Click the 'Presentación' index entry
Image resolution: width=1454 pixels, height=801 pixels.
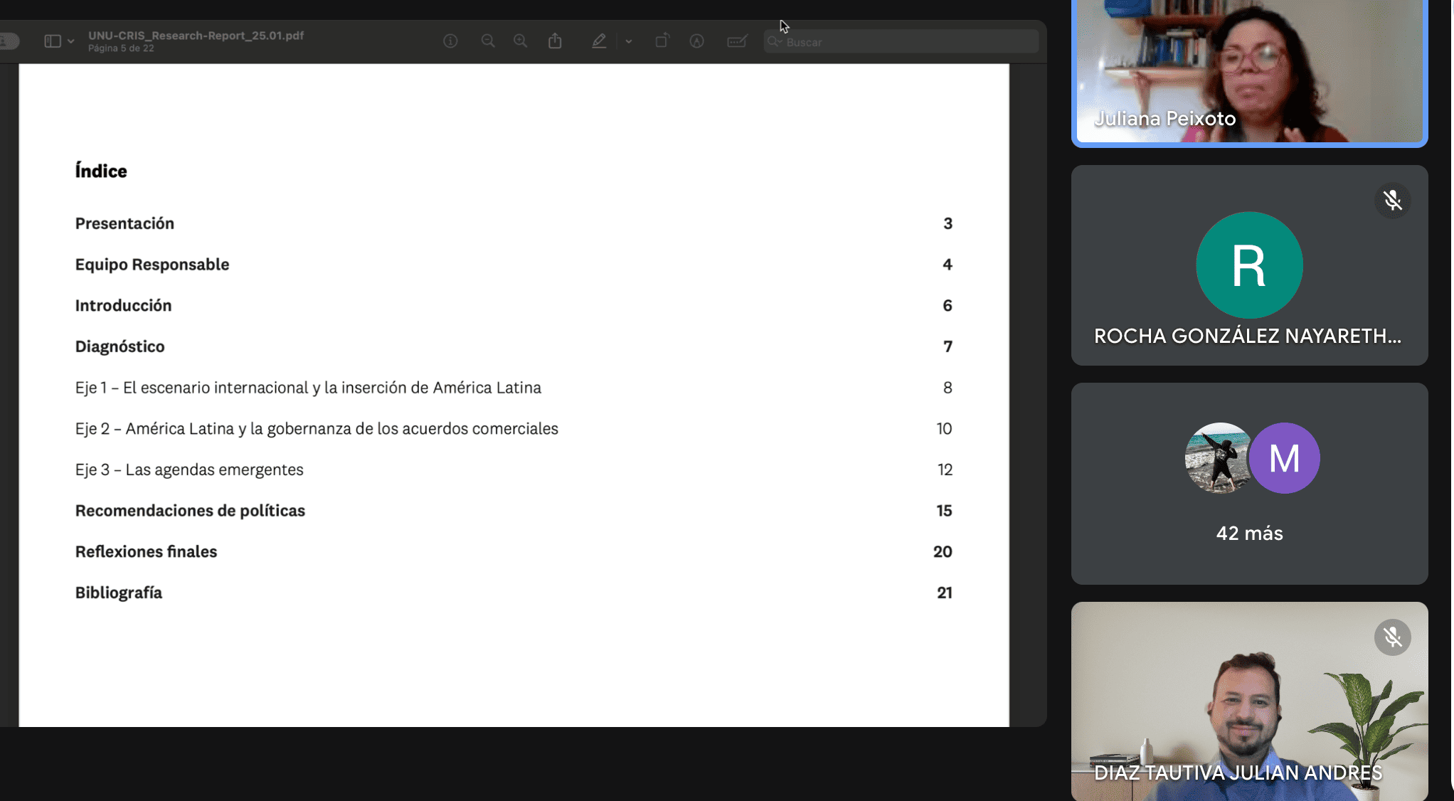[x=124, y=223]
